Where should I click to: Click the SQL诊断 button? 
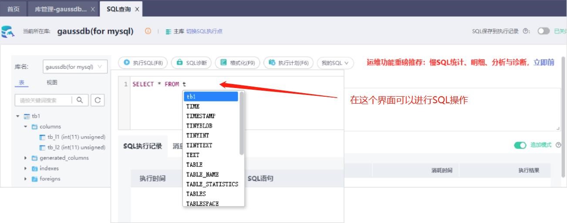pos(192,63)
